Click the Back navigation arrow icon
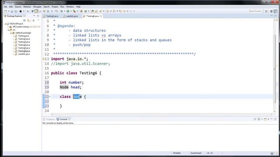This screenshot has height=157, width=280. tap(124, 11)
